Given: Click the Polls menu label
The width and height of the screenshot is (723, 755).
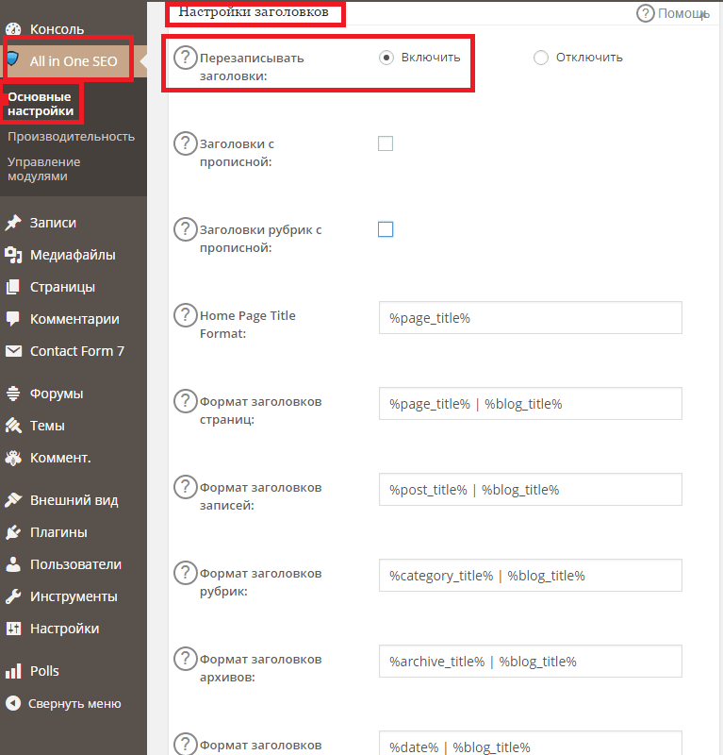Looking at the screenshot, I should tap(44, 671).
